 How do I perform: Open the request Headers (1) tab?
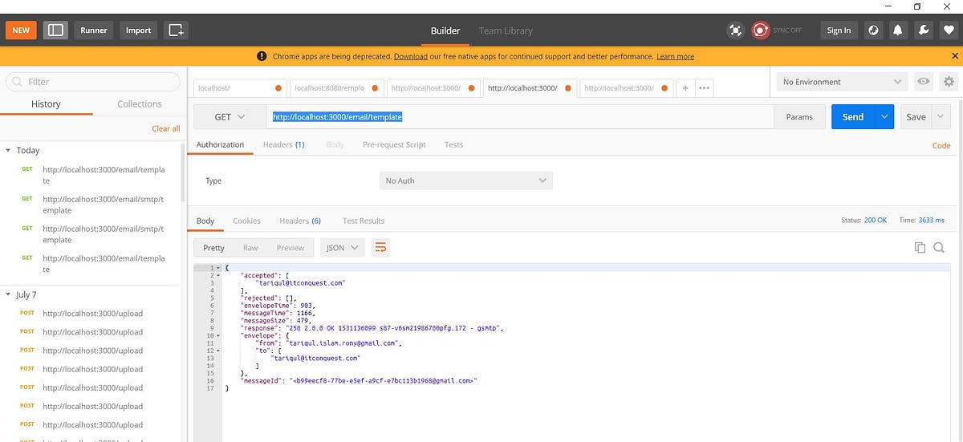[x=283, y=144]
